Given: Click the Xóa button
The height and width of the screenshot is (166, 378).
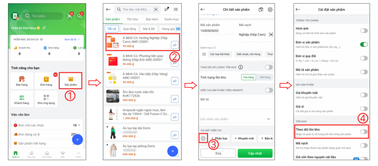Looking at the screenshot, I should click(218, 153).
